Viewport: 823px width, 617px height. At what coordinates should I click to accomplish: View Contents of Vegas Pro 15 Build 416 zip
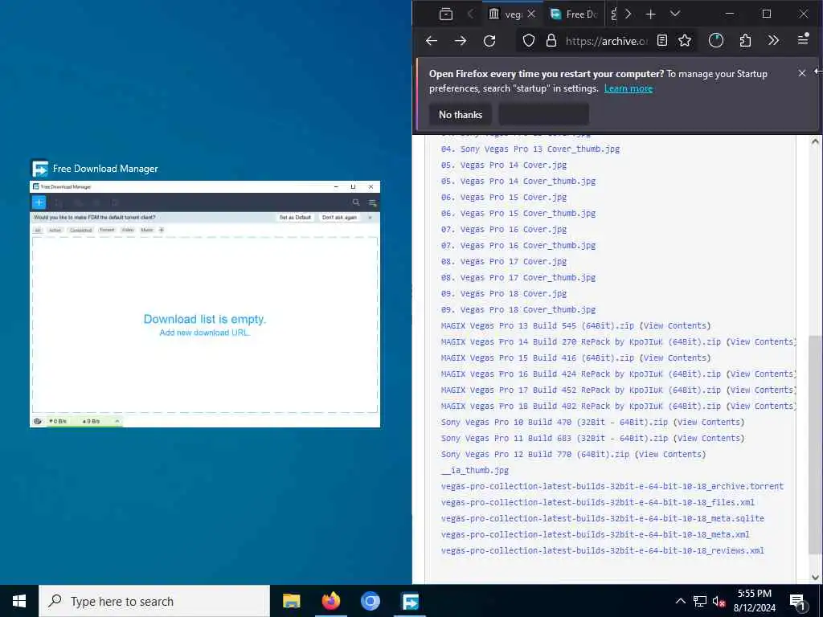[675, 358]
